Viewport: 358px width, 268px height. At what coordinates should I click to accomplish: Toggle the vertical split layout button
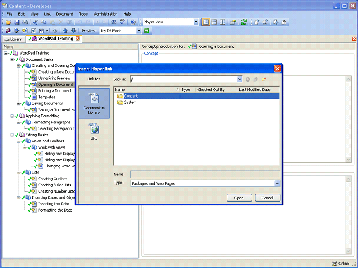click(223, 22)
